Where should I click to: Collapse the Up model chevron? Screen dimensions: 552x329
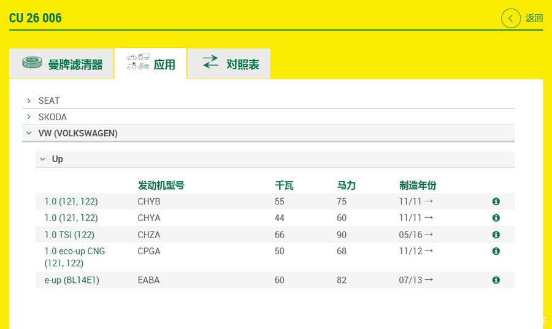click(x=42, y=159)
